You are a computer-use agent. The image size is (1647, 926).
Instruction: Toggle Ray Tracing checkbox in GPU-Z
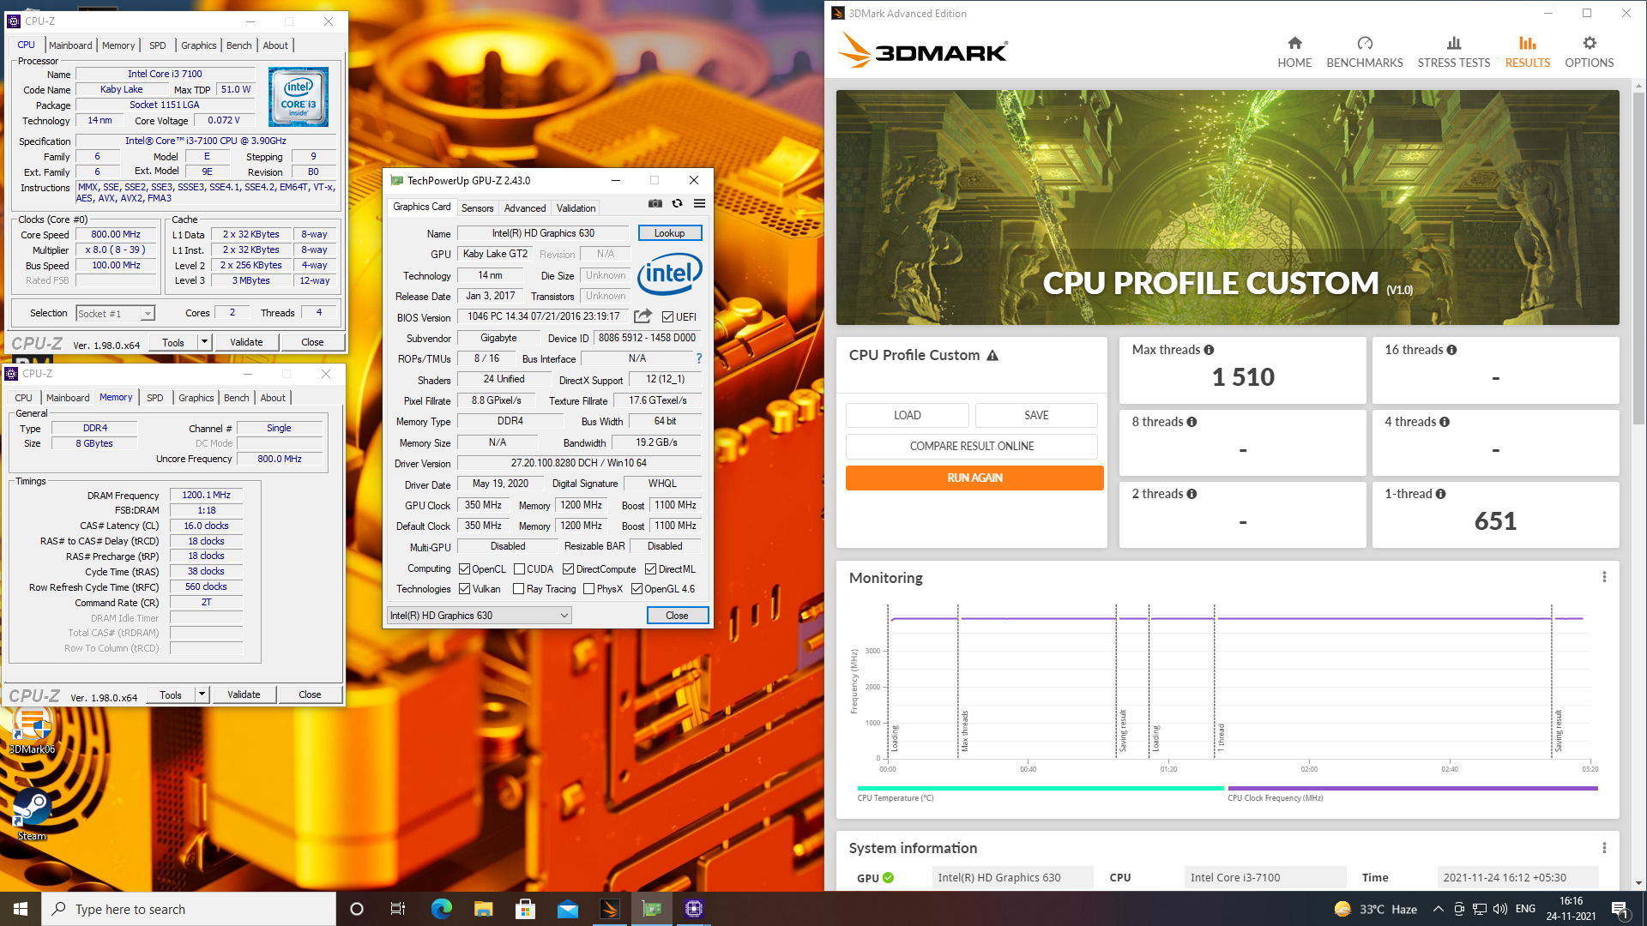click(x=518, y=589)
